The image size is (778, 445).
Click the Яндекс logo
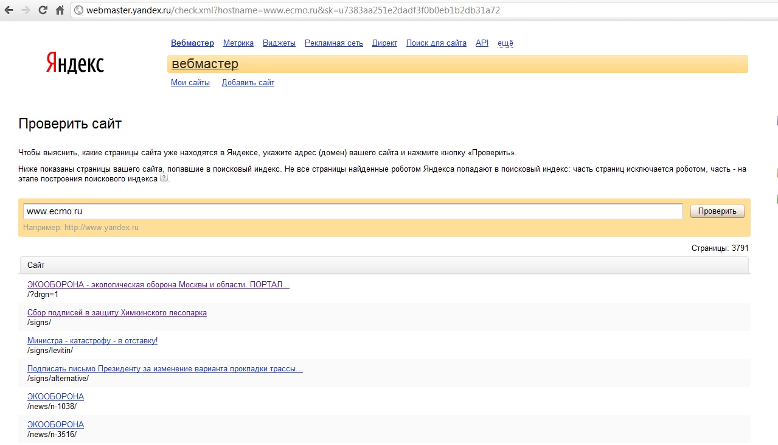click(x=75, y=63)
